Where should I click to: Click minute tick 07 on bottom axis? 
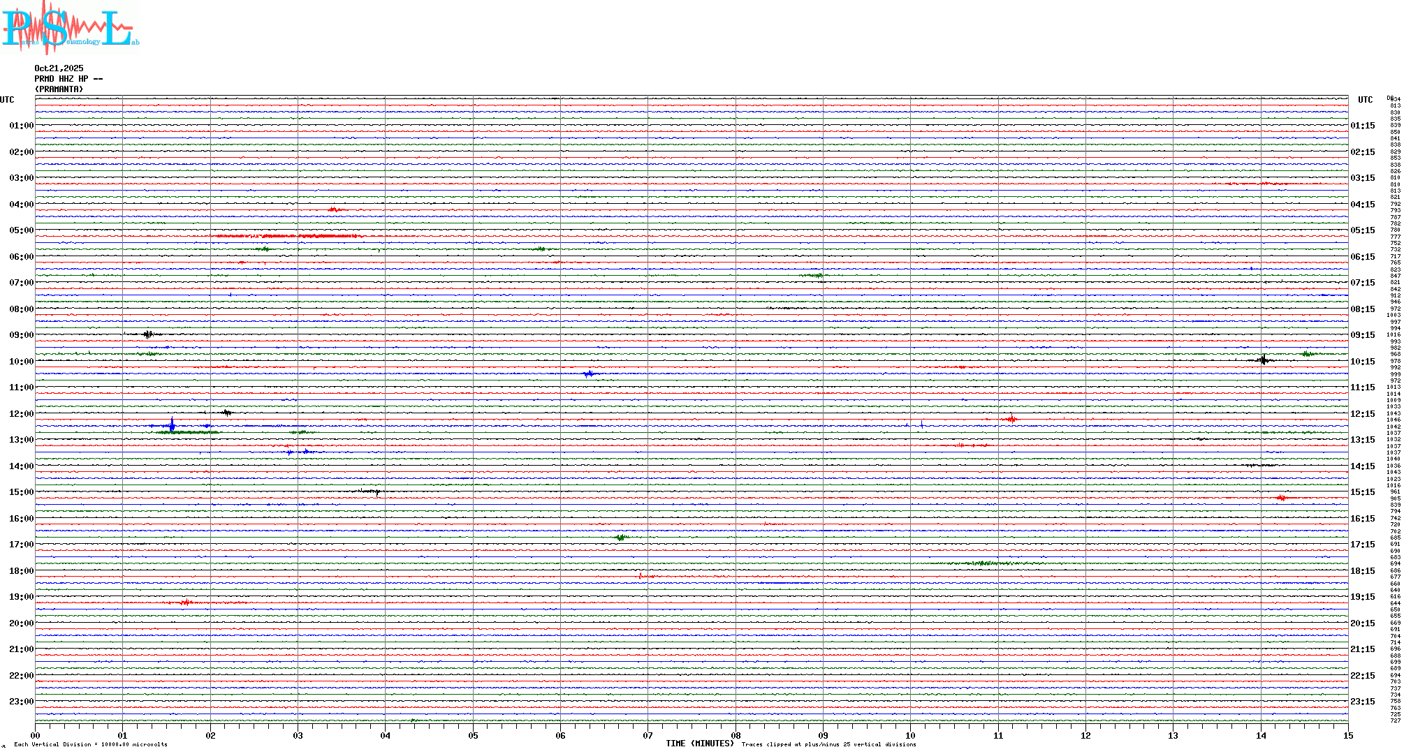[648, 736]
